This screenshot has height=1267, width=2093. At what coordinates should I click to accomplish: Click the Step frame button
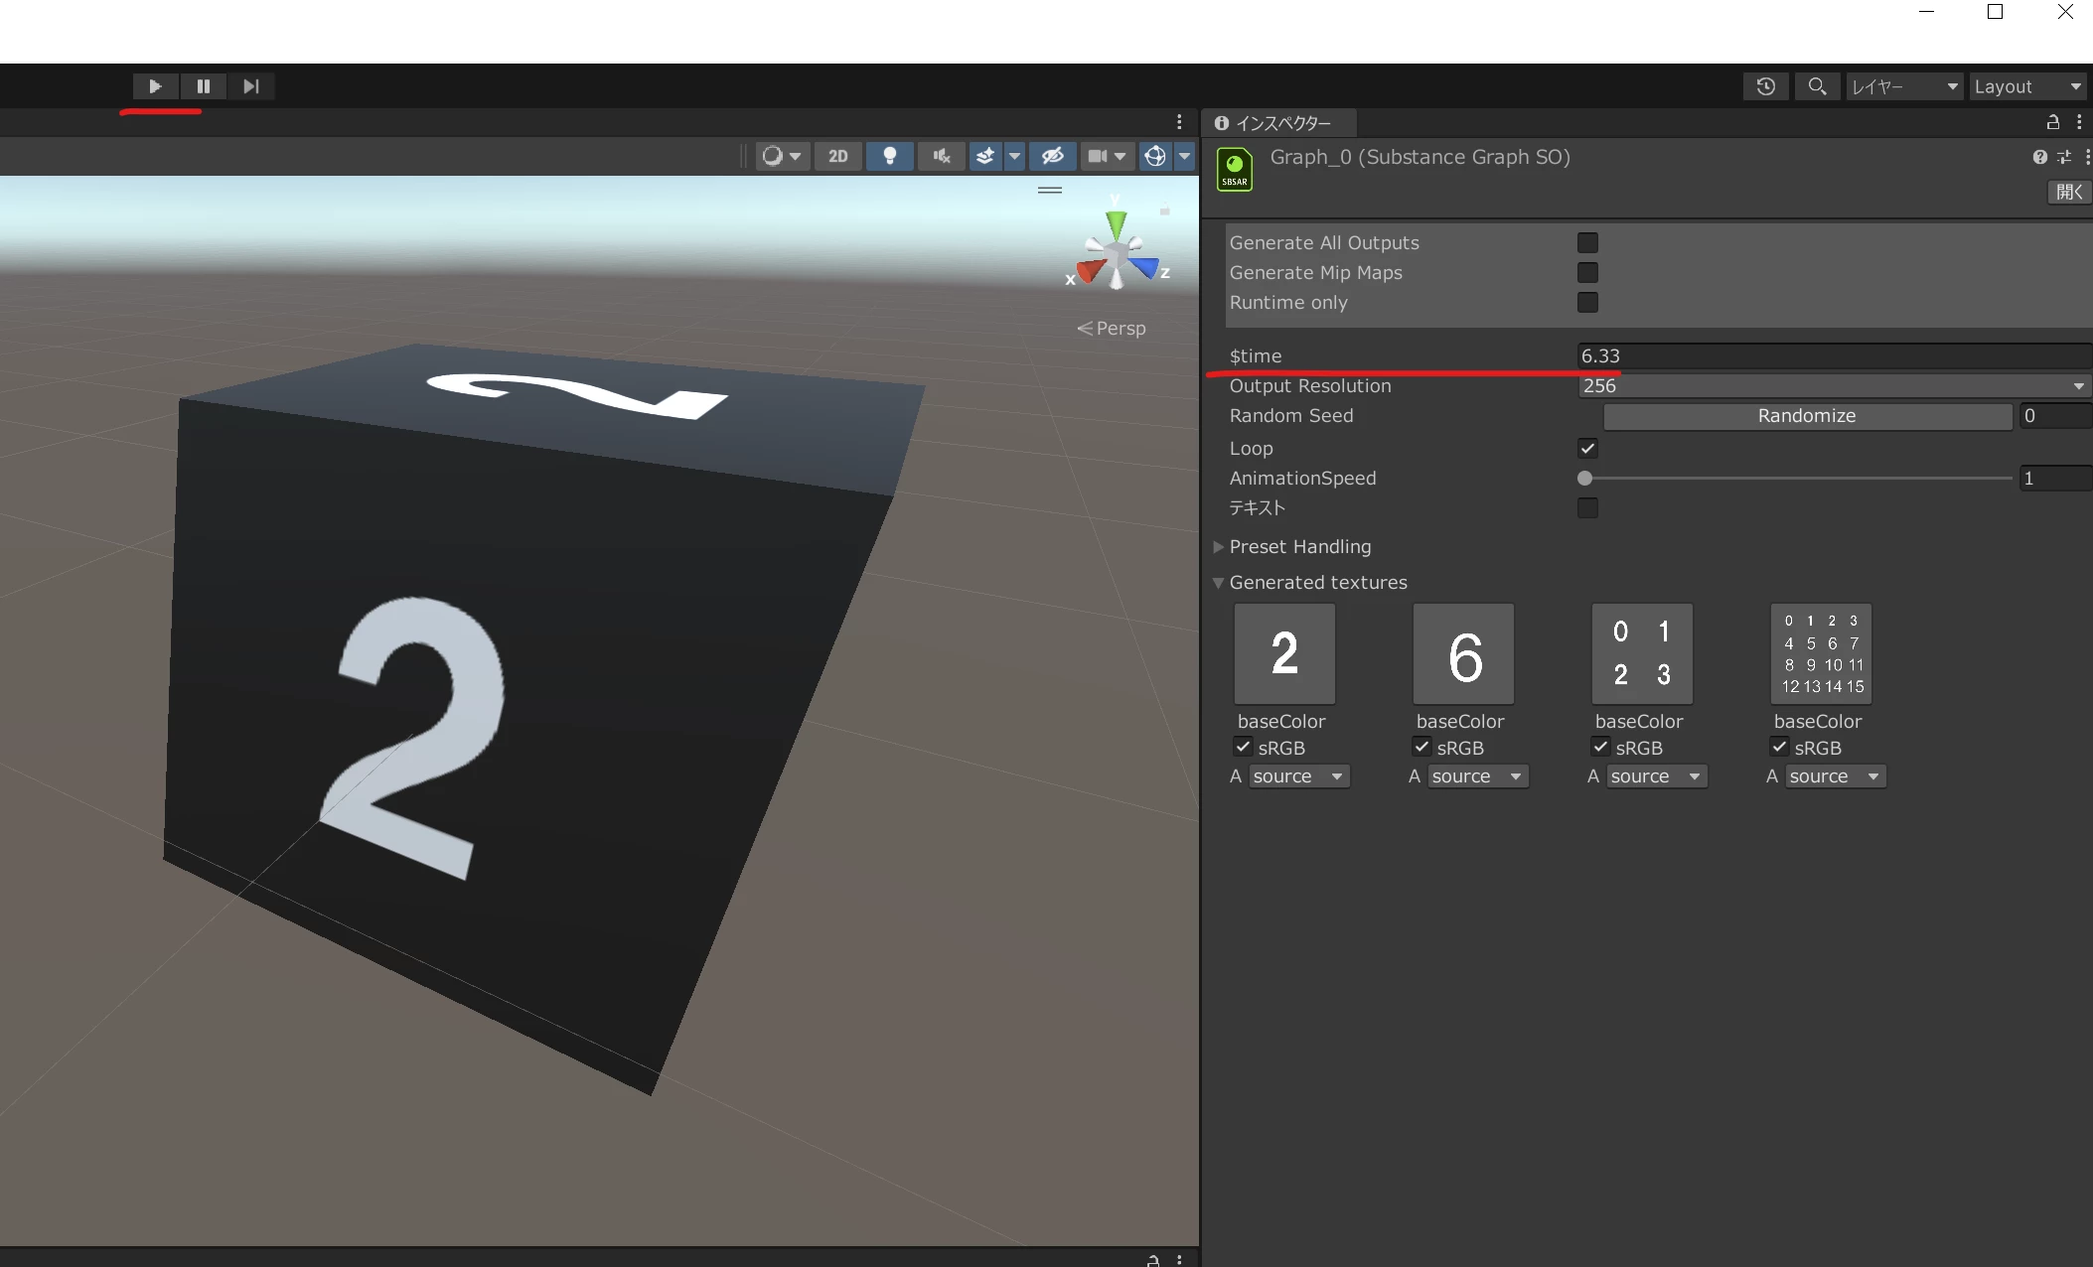250,86
